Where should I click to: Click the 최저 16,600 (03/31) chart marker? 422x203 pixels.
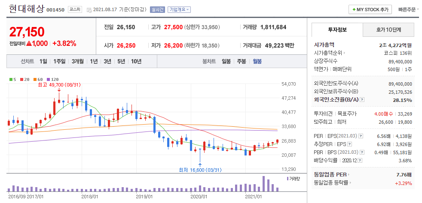pyautogui.click(x=200, y=170)
